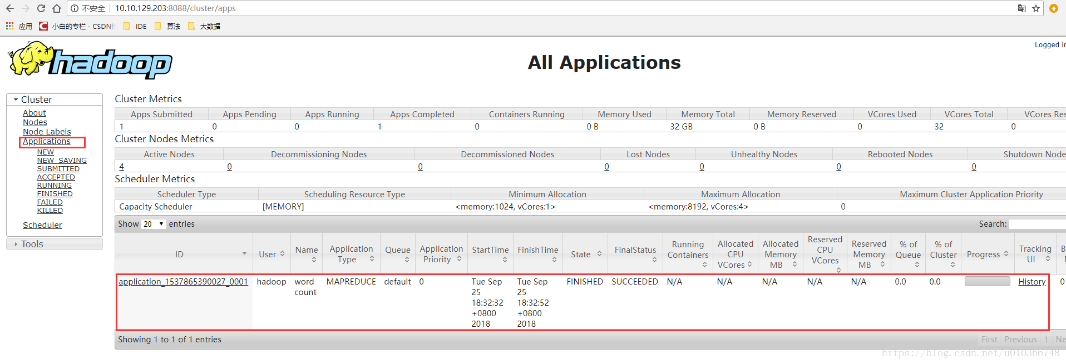Viewport: 1066px width, 364px height.
Task: Filter applications by NEW state
Action: (x=46, y=152)
